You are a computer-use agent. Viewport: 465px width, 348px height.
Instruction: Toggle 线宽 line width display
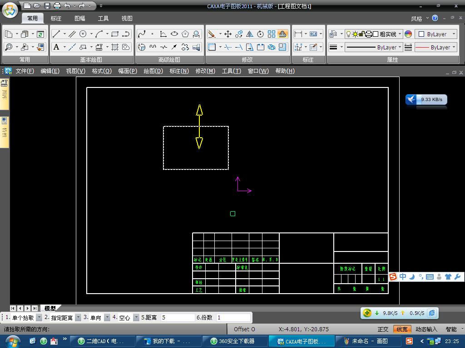[x=402, y=329]
